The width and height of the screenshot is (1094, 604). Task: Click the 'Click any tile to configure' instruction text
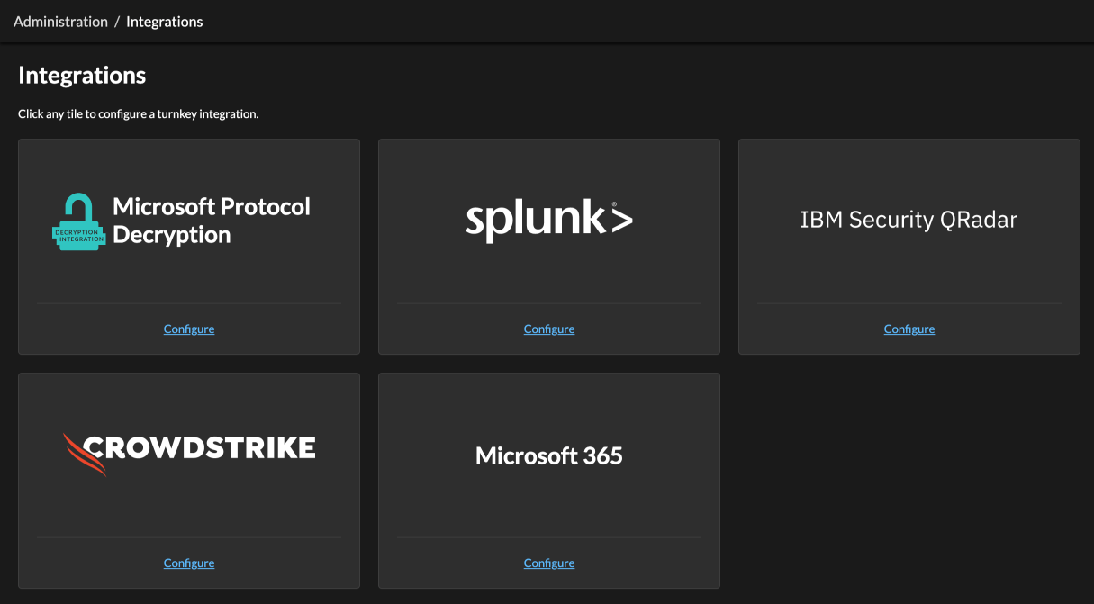[x=139, y=114]
